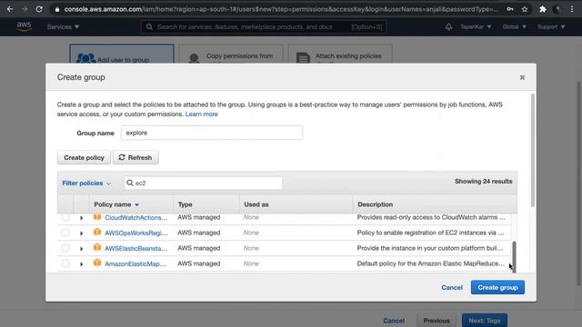Click 'Default policy for the Amazon Elastic' description
The height and width of the screenshot is (327, 582).
pyautogui.click(x=430, y=263)
